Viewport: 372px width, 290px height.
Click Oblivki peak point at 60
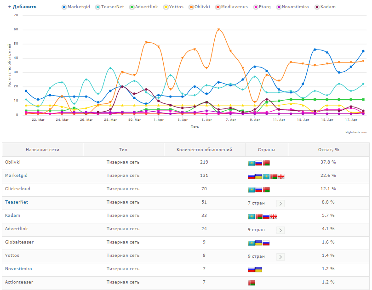[x=218, y=29]
